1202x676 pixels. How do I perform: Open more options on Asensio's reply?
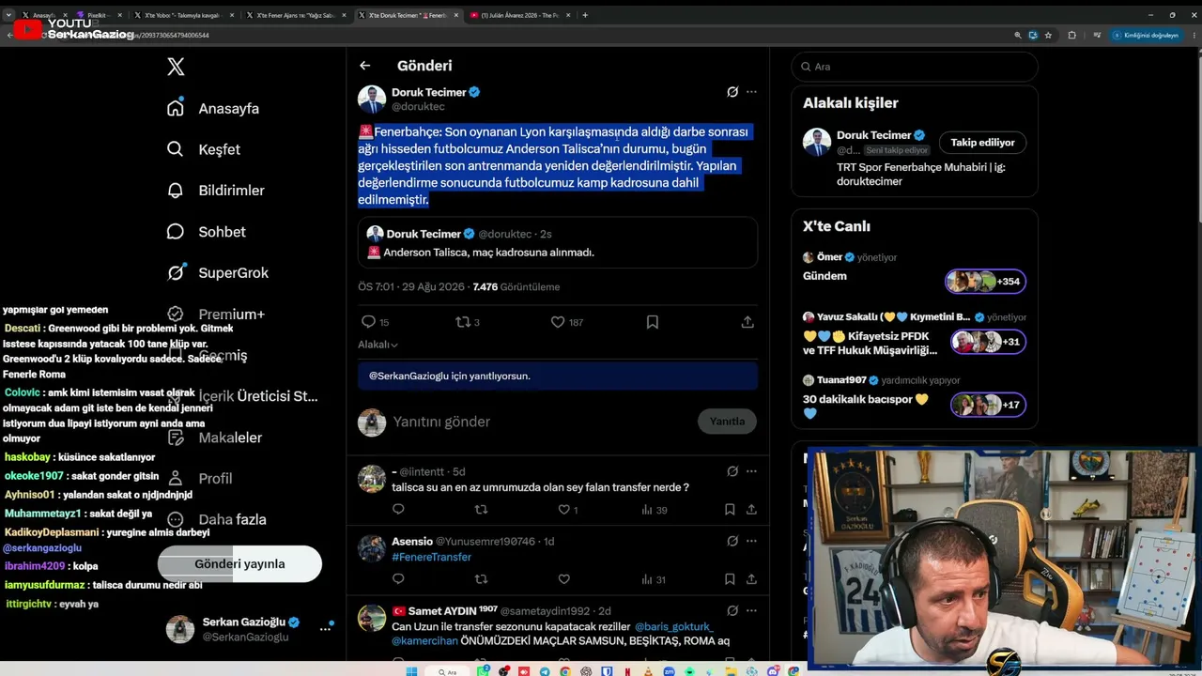point(751,541)
